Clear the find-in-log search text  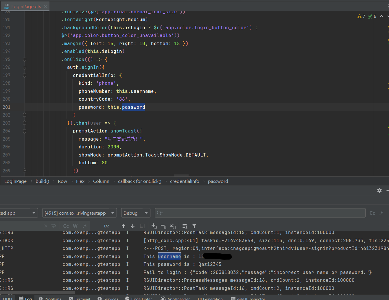pyautogui.click(x=46, y=226)
